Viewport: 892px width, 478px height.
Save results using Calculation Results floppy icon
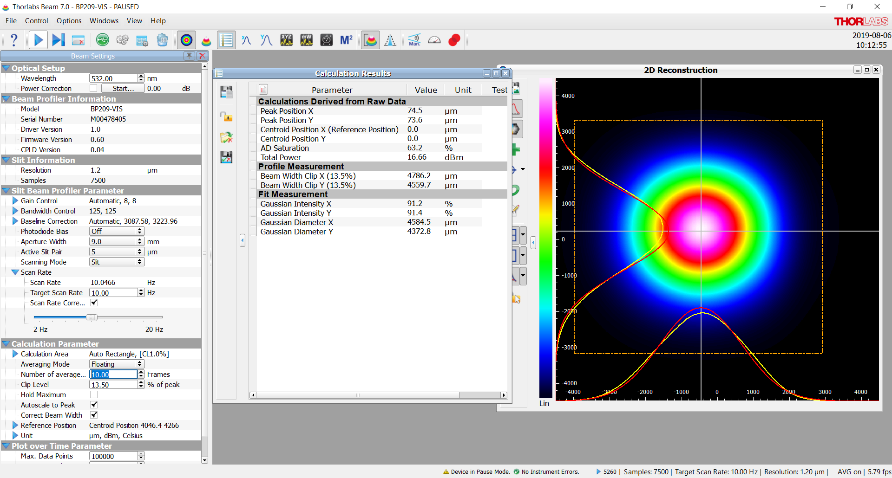(x=226, y=92)
